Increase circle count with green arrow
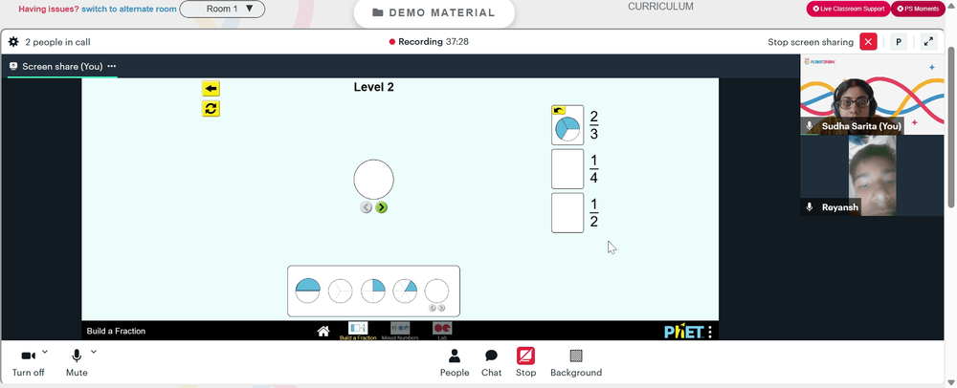This screenshot has height=388, width=957. [382, 207]
